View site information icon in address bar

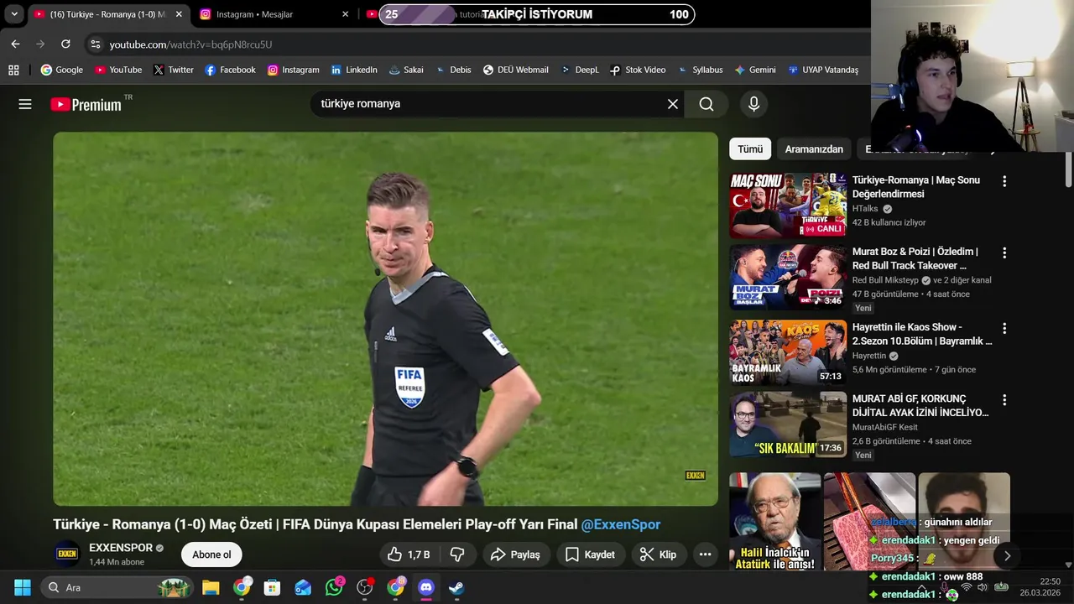tap(95, 44)
